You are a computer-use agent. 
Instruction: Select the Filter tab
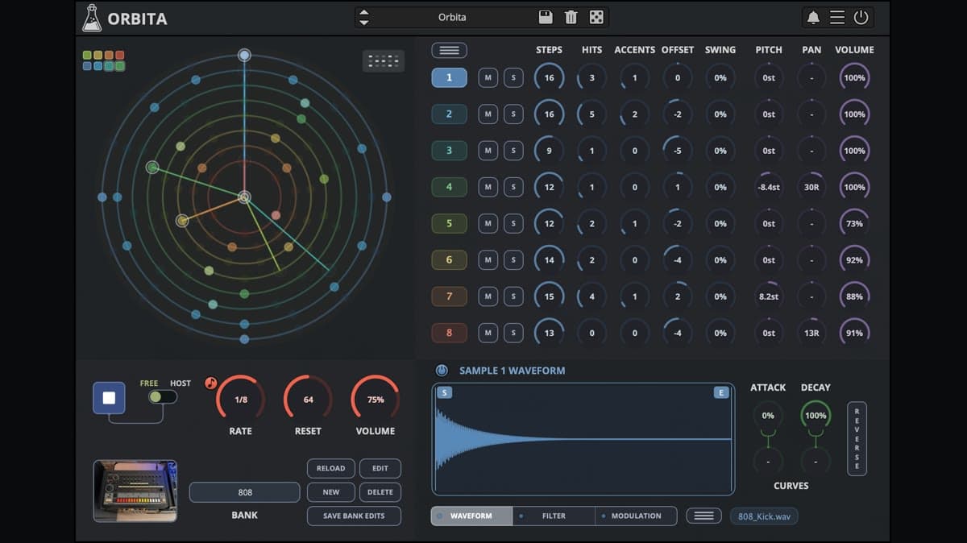tap(553, 516)
